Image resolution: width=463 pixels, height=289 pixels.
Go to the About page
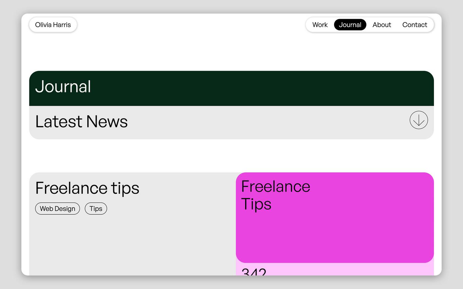[x=382, y=25]
